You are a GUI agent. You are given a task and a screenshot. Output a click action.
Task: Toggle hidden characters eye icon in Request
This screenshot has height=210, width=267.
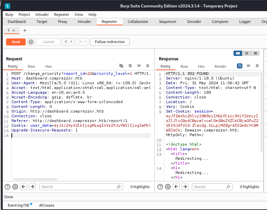121,66
